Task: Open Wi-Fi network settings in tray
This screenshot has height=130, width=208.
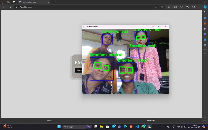Action: pos(178,127)
